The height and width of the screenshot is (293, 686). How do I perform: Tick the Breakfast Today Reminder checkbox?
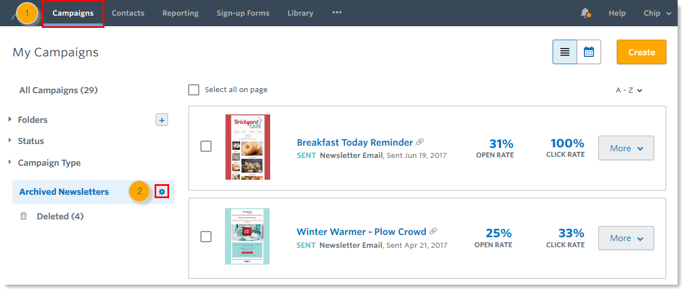tap(206, 147)
